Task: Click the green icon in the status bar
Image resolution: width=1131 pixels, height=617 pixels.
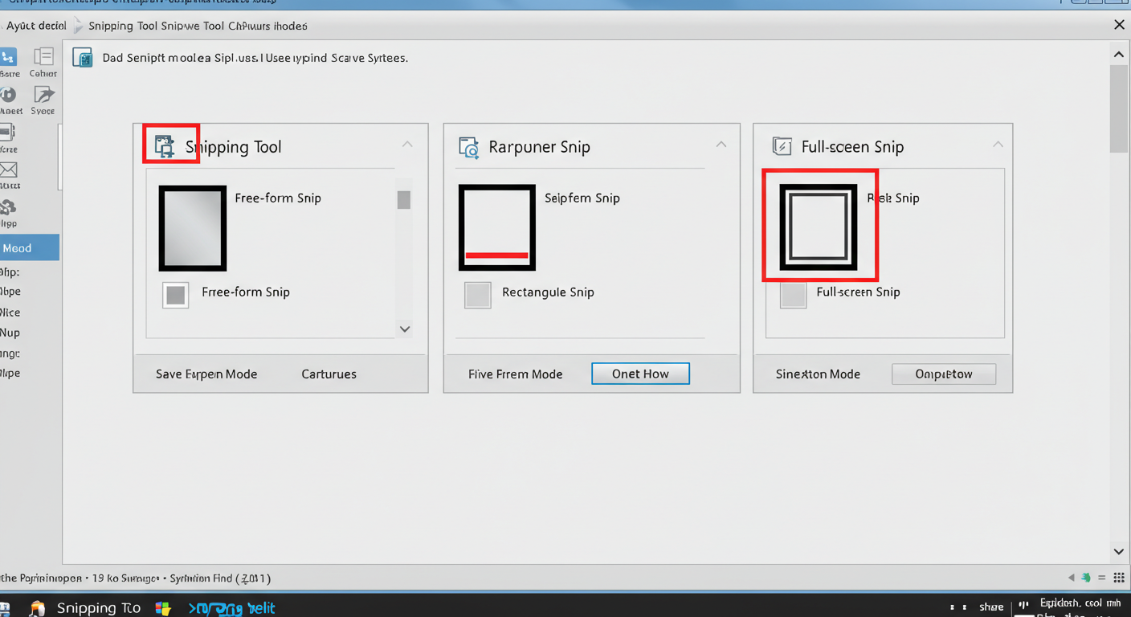Action: pos(1087,578)
